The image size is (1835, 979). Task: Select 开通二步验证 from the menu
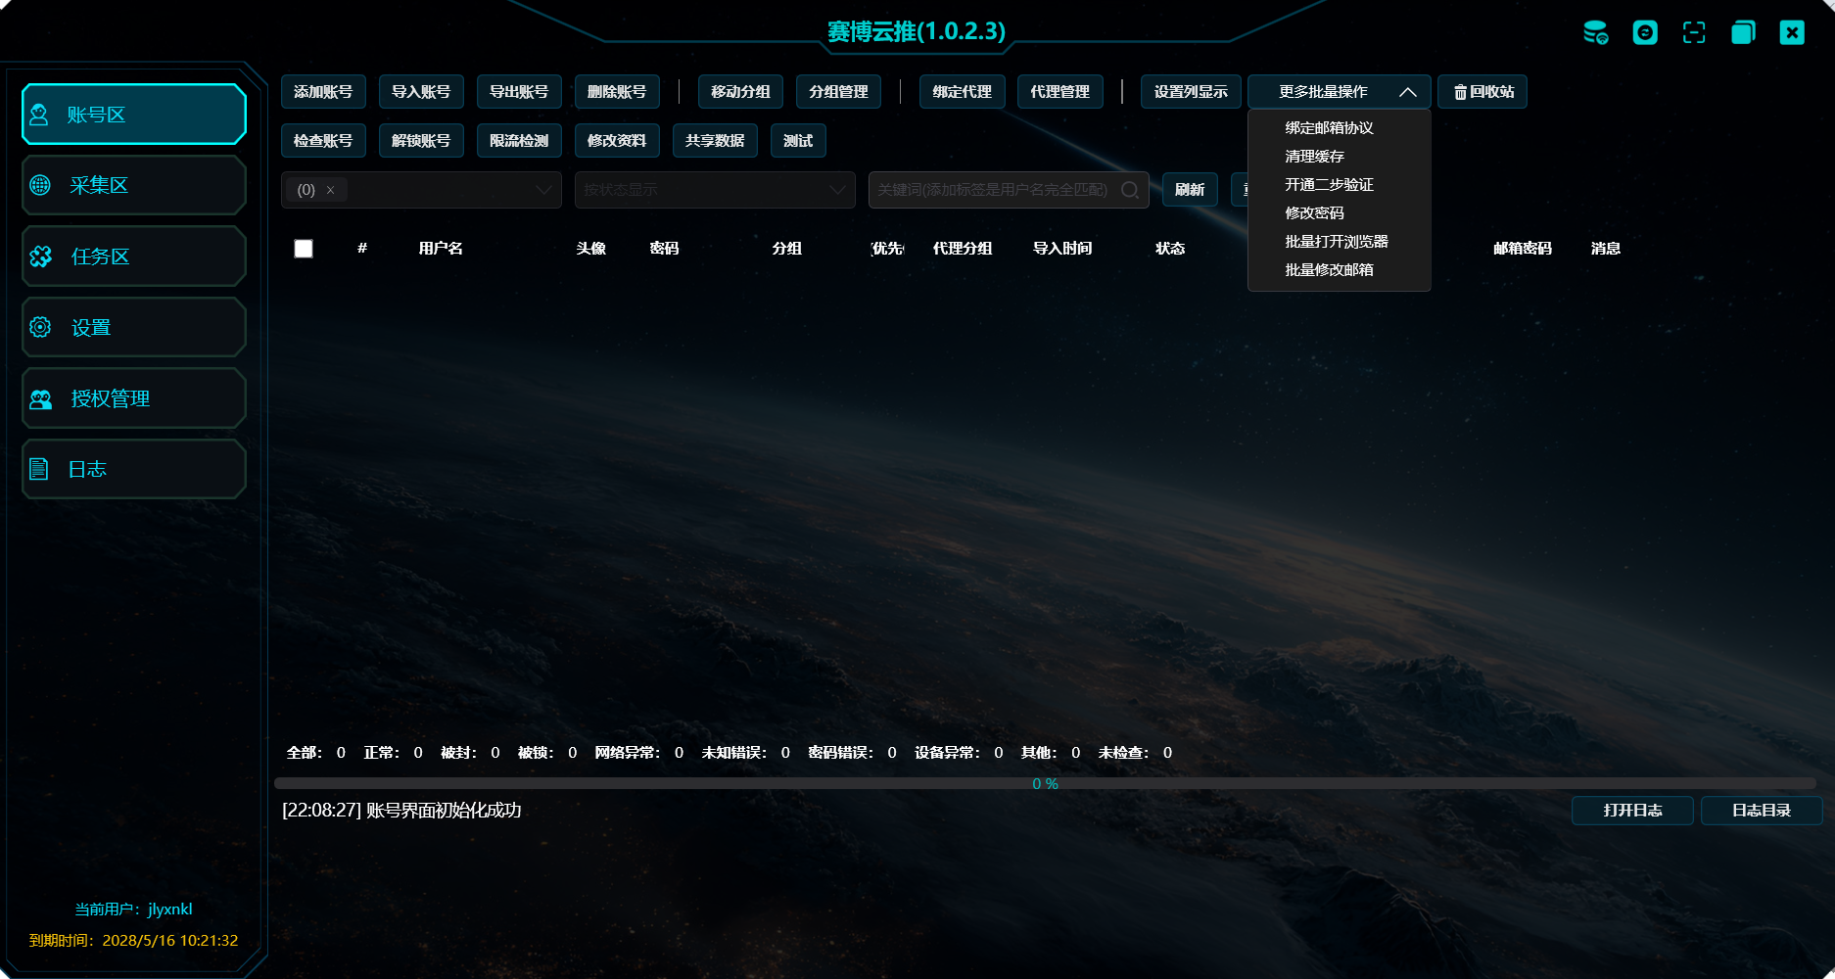coord(1329,185)
